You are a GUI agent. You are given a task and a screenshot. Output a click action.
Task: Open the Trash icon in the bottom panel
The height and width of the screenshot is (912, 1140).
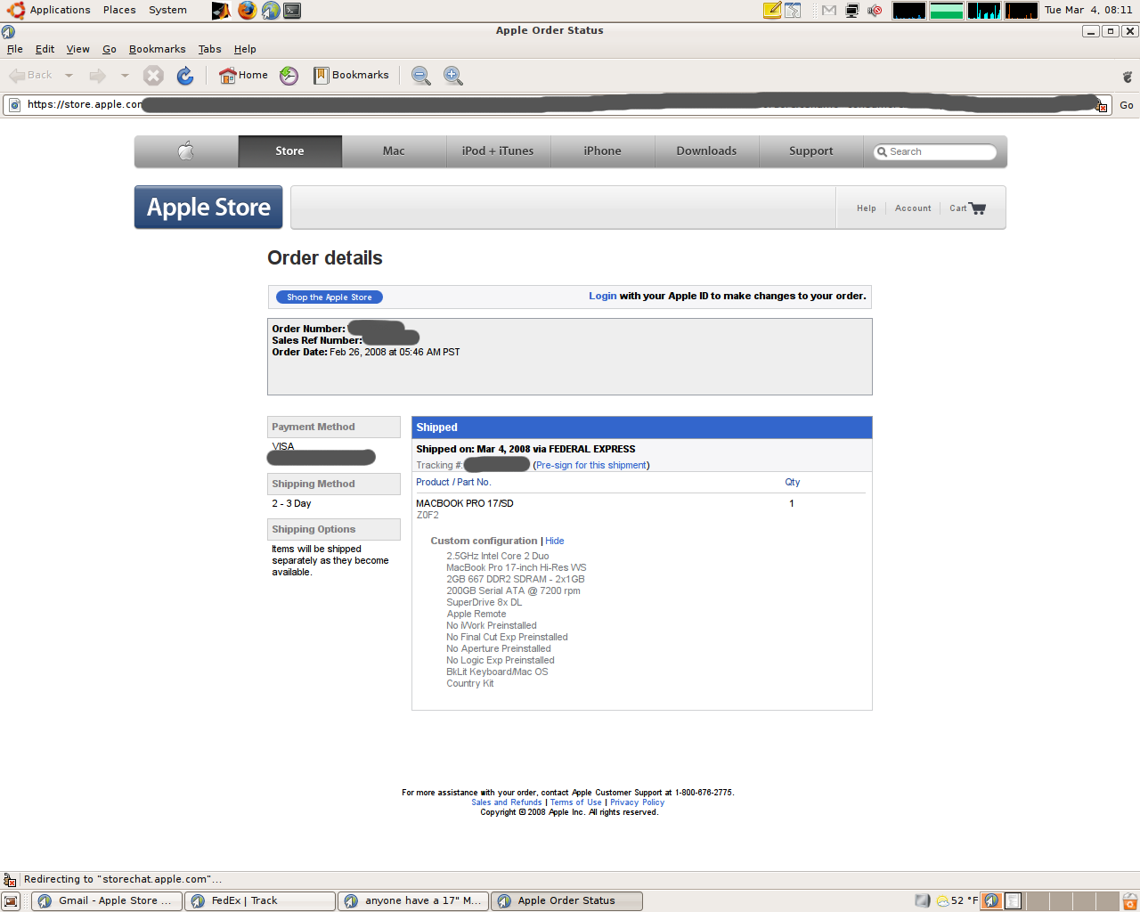tap(1129, 901)
